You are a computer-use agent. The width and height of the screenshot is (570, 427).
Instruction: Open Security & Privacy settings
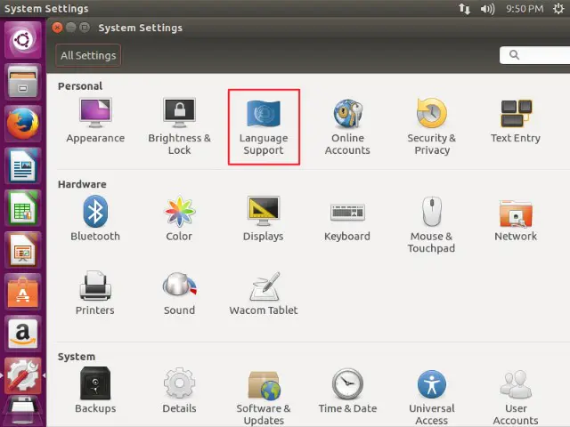pyautogui.click(x=431, y=126)
